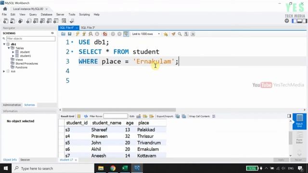Screen dimensions: 308x173
Task: Click the beautify query broom icon
Action: coord(173,34)
